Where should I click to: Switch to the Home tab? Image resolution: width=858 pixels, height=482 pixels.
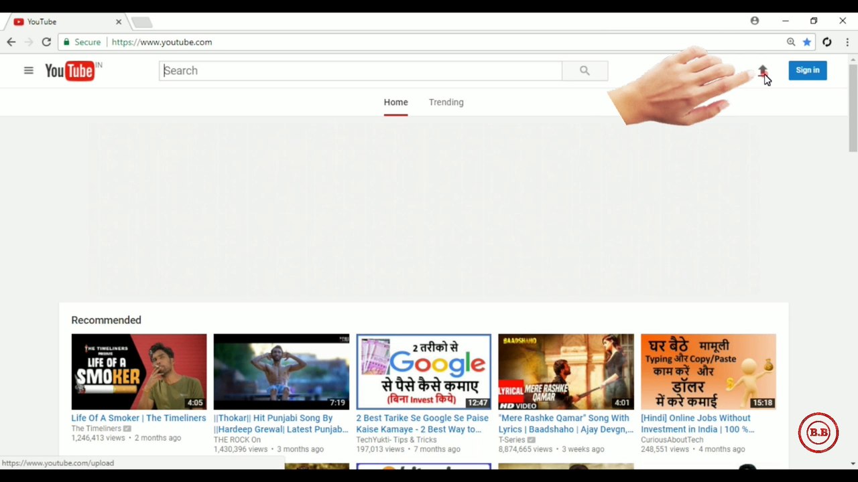[395, 102]
